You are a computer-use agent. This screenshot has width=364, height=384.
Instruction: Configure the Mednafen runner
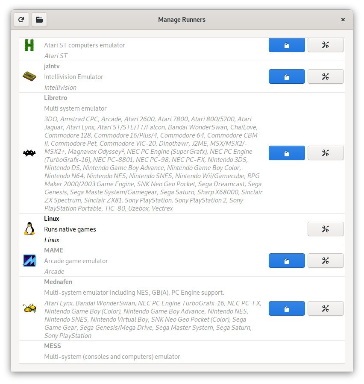(326, 308)
